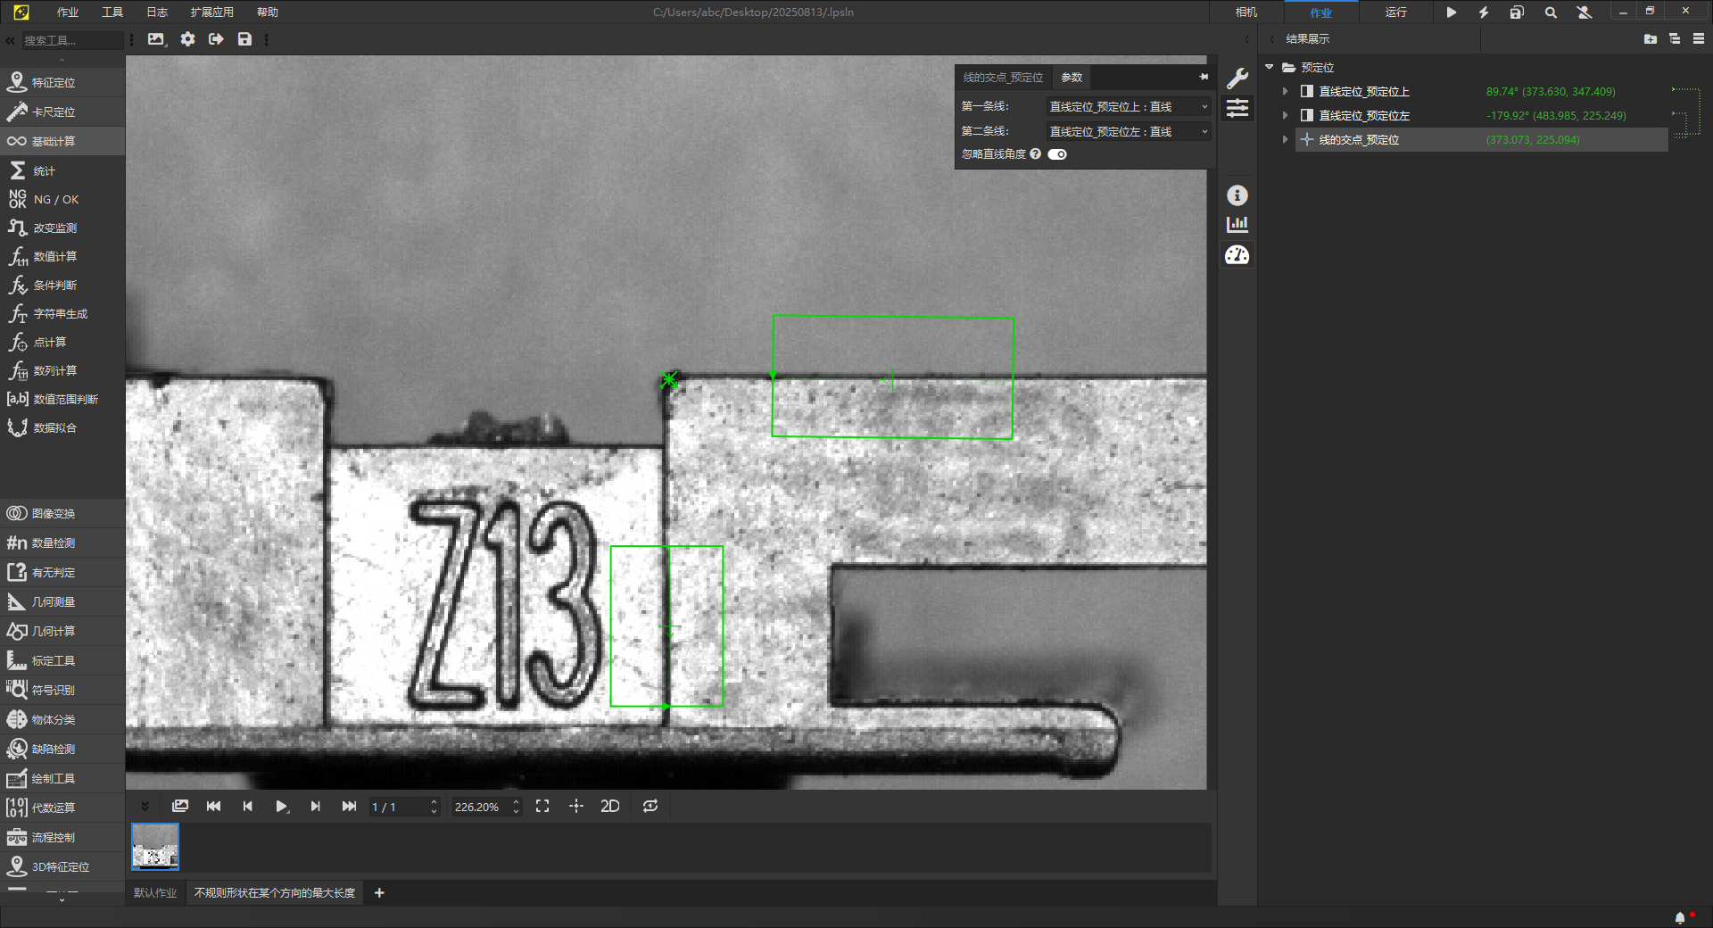The height and width of the screenshot is (928, 1713).
Task: Toggle the 忽略直线角度 switch
Action: pos(1057,154)
